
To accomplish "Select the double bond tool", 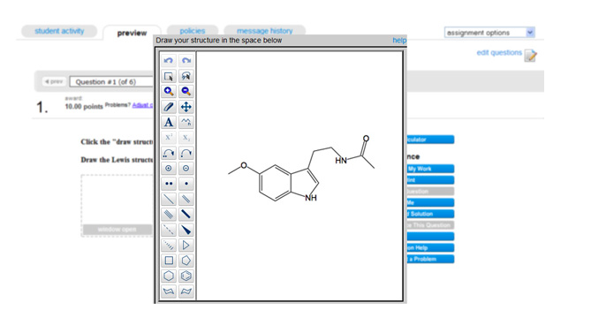I will click(x=186, y=199).
